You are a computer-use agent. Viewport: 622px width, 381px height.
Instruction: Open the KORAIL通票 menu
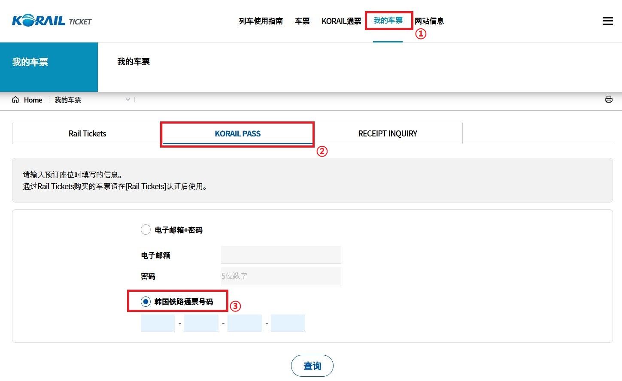341,21
